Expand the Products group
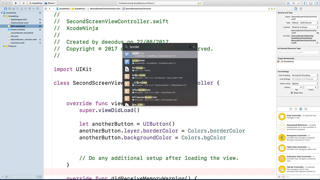Screen dimensions: 320x180 click(x=4, y=46)
